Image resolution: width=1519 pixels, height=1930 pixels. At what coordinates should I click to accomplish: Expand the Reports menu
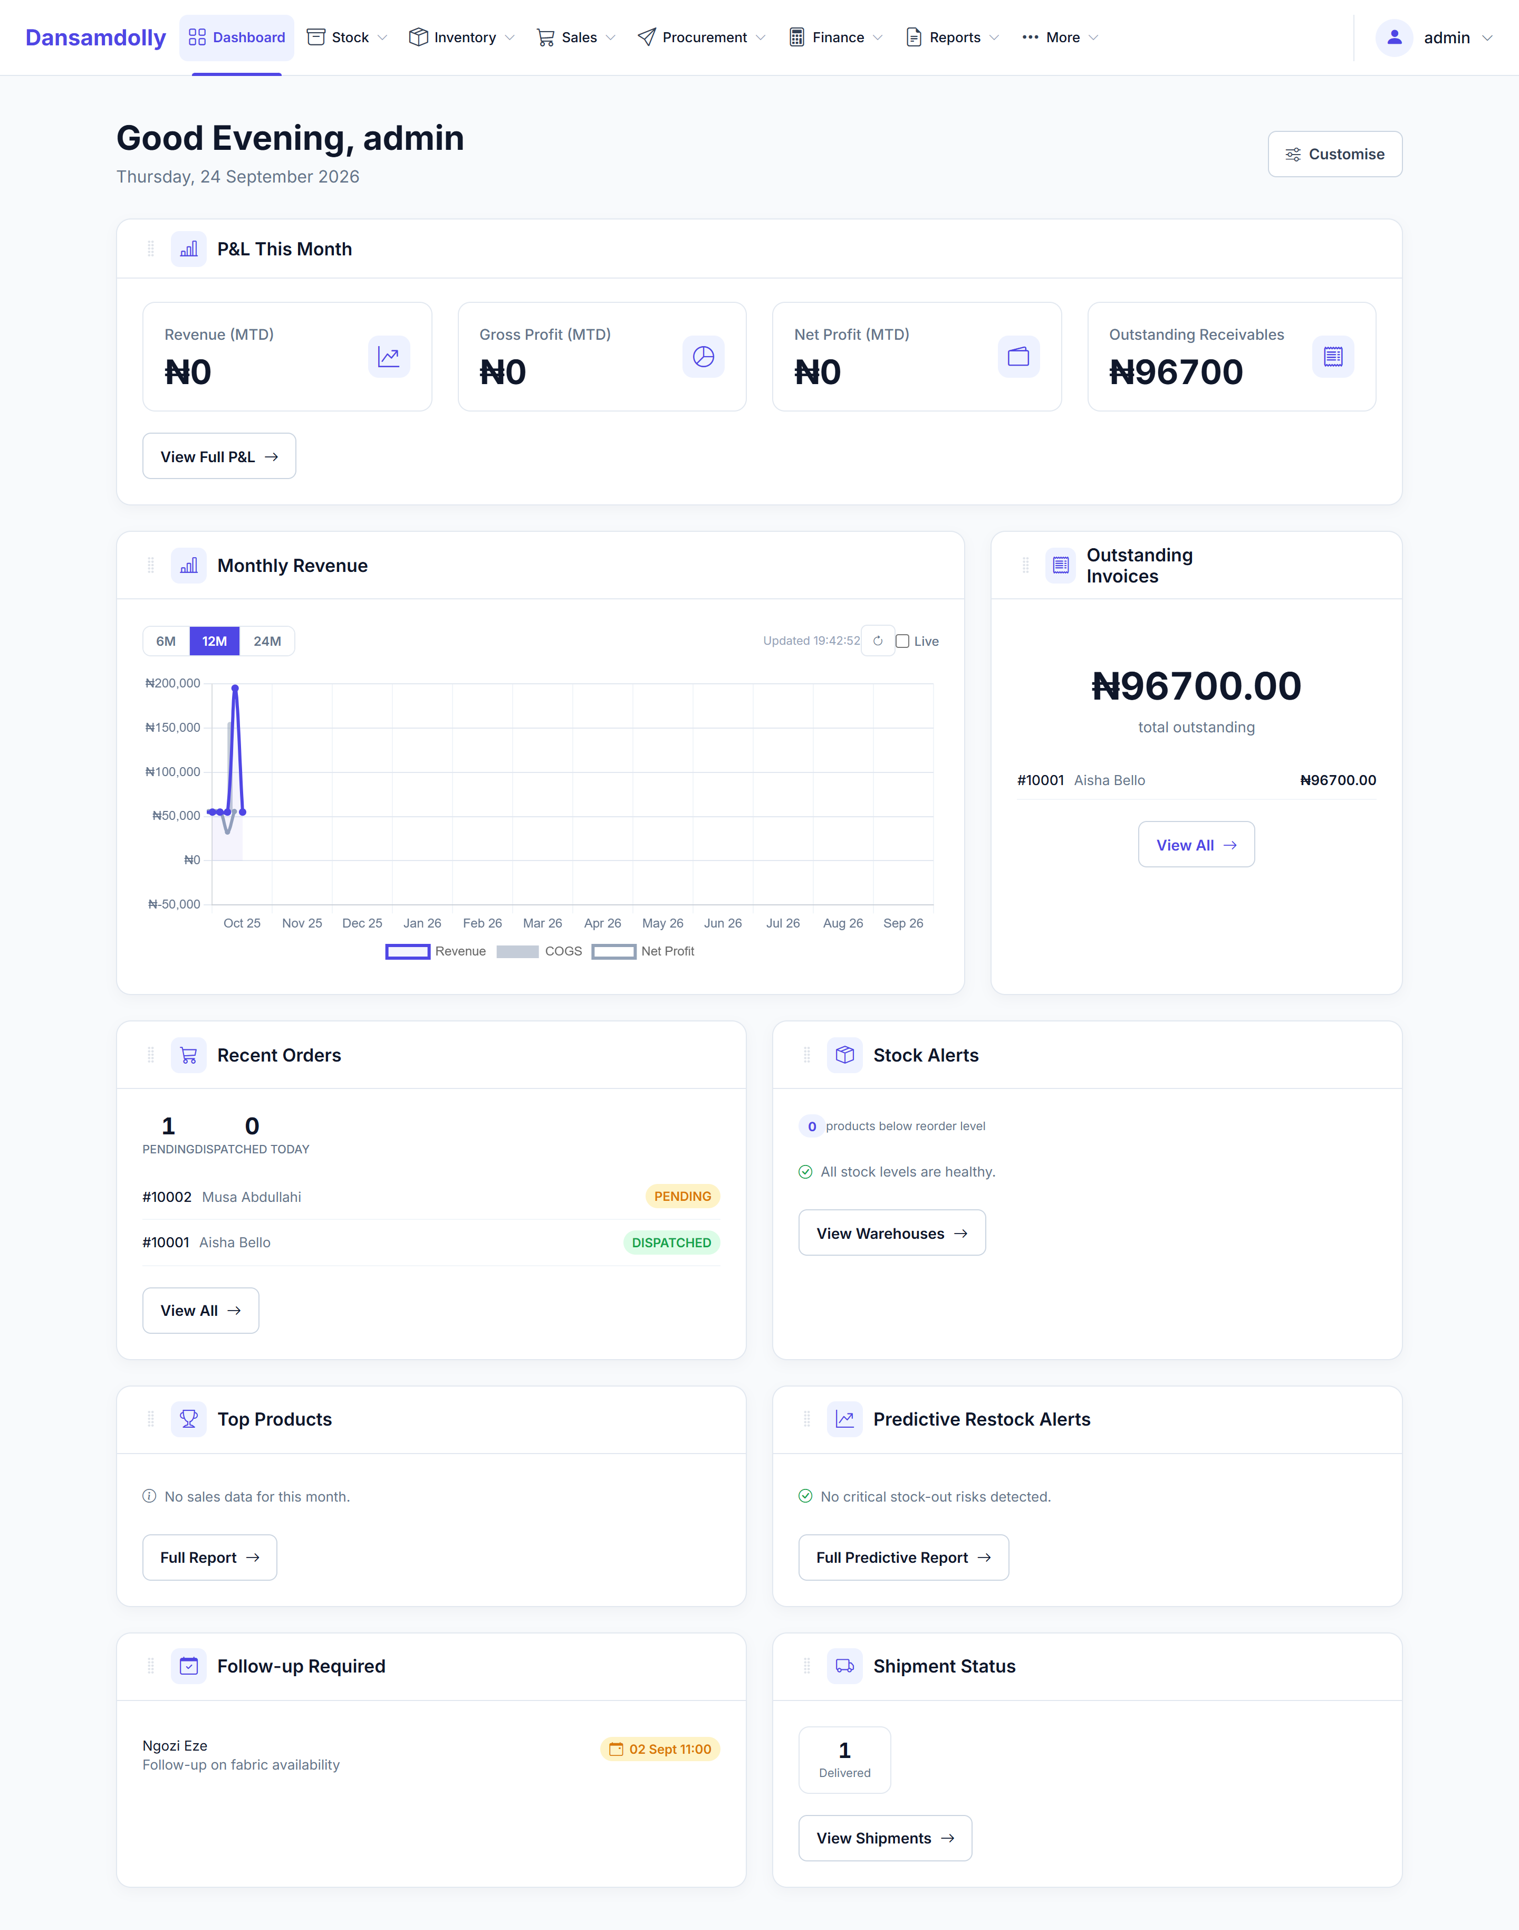pos(953,37)
